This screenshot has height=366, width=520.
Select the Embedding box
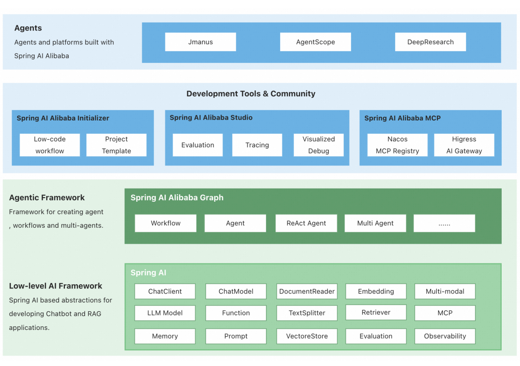376,291
